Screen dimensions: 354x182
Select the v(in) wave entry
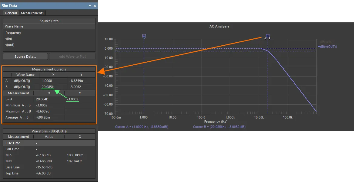click(8, 39)
